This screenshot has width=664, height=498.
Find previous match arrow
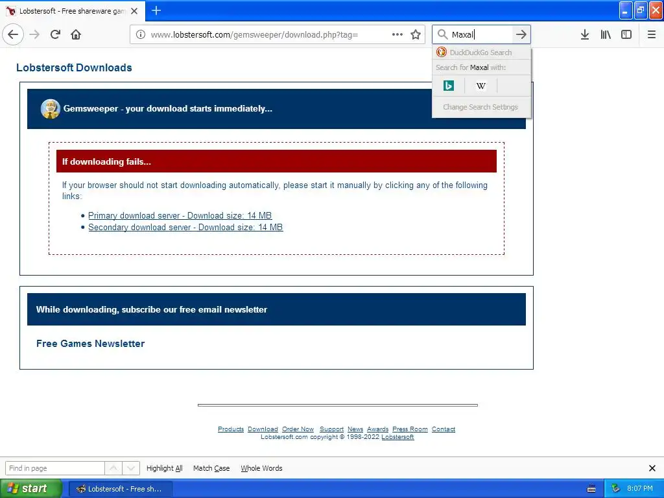tap(113, 468)
